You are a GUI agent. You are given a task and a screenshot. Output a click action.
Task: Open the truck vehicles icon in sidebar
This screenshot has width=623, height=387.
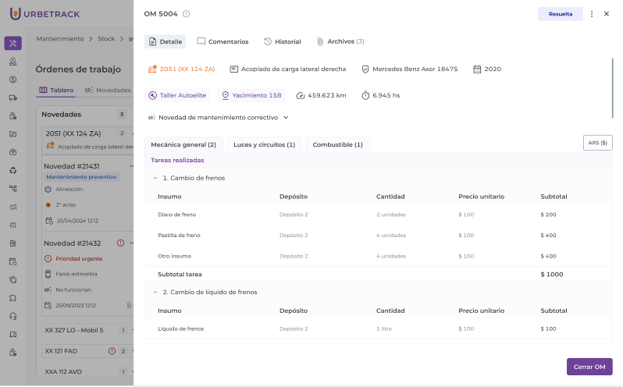point(13,98)
